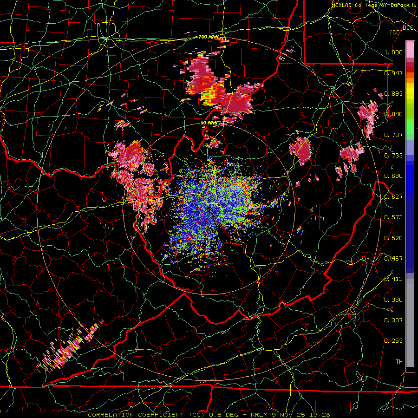Select "CORRELATION COEFFICIENT" in the bottom caption
Image resolution: width=418 pixels, height=418 pixels.
(136, 415)
